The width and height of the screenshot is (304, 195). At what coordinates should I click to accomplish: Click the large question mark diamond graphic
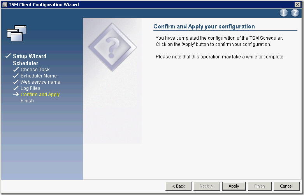coord(112,47)
